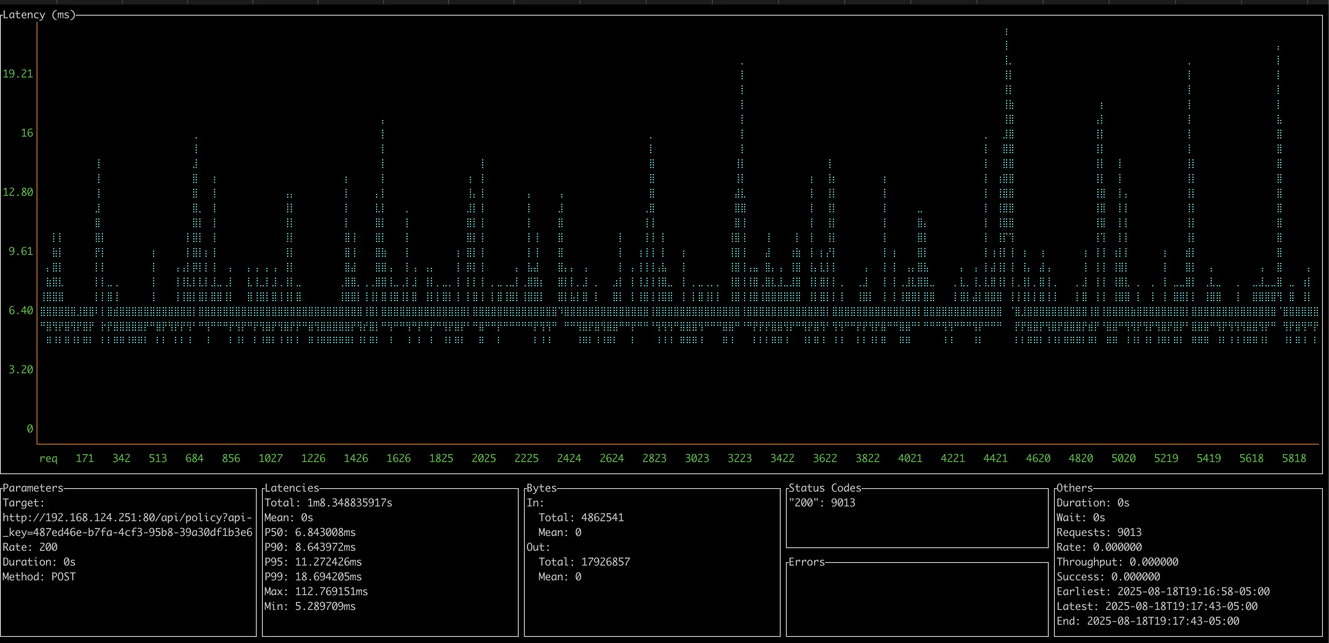Viewport: 1329px width, 643px height.
Task: Click 'P95: 11.272426ms' line
Action: (x=313, y=562)
